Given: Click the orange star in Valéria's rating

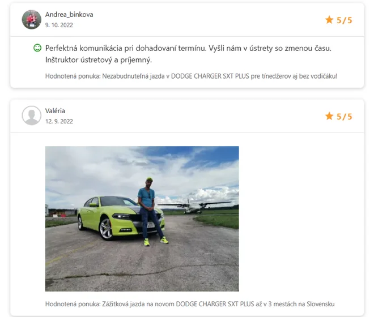Looking at the screenshot, I should click(x=329, y=116).
